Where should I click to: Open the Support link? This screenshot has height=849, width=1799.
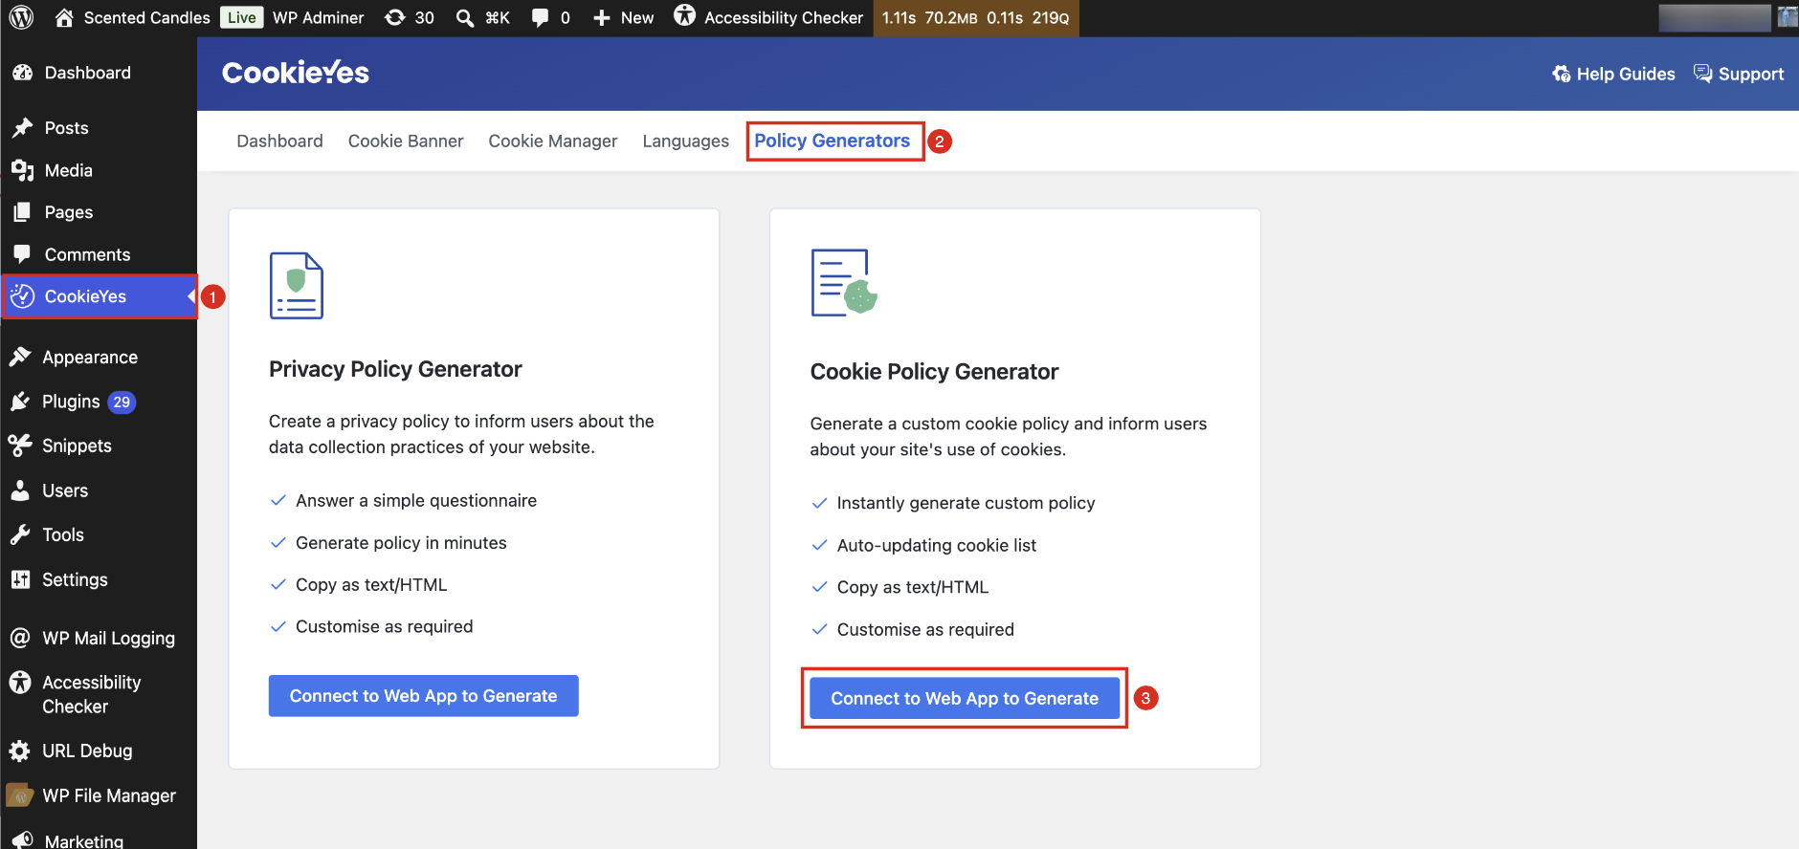pos(1751,75)
